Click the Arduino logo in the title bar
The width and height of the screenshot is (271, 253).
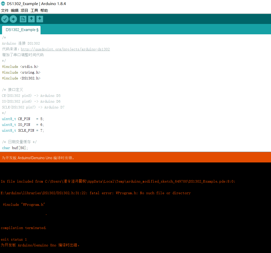coord(3,4)
